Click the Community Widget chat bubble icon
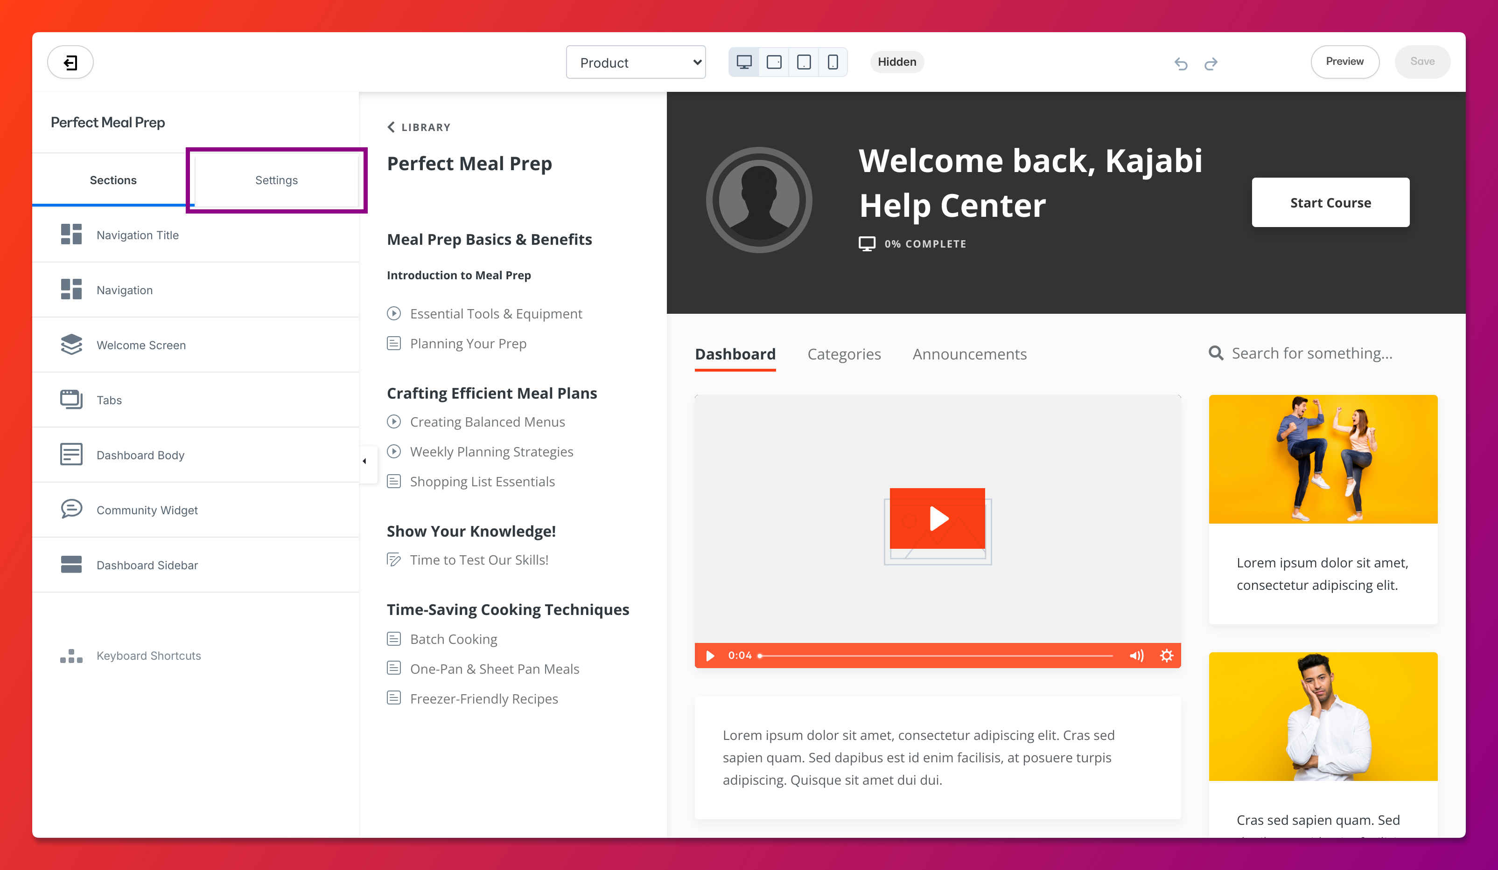 pos(71,509)
